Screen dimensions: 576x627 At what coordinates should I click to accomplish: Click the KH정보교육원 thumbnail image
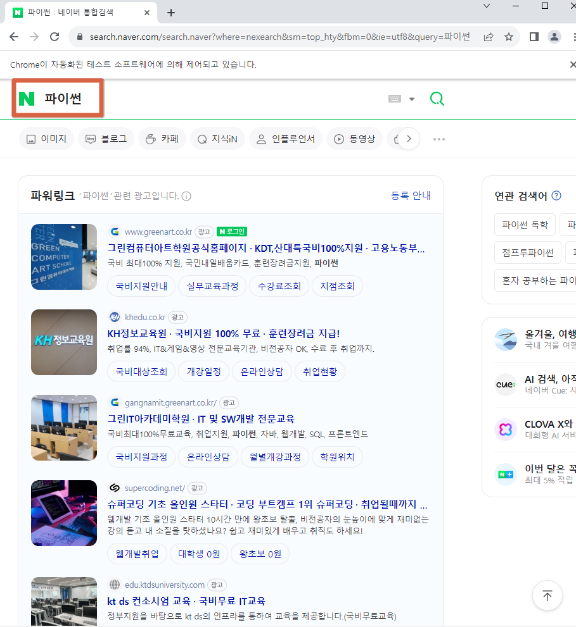tap(64, 342)
